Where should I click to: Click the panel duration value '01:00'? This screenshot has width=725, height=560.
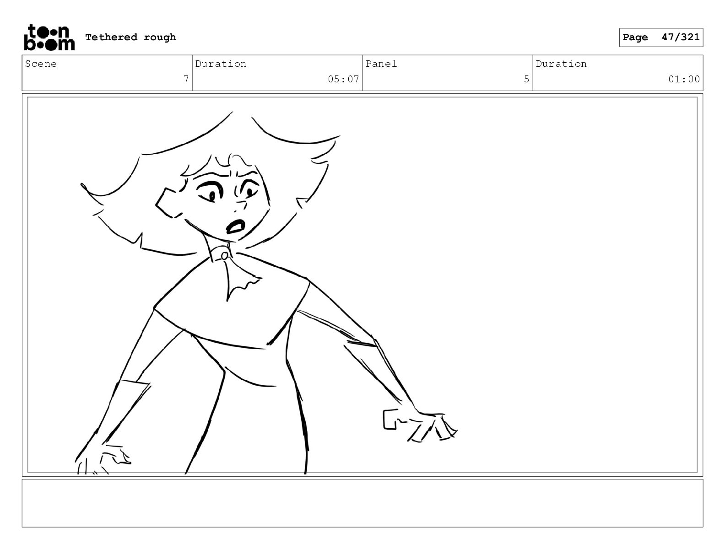684,79
